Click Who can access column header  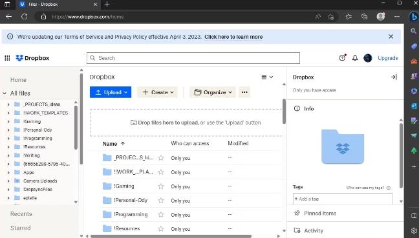[x=189, y=143]
